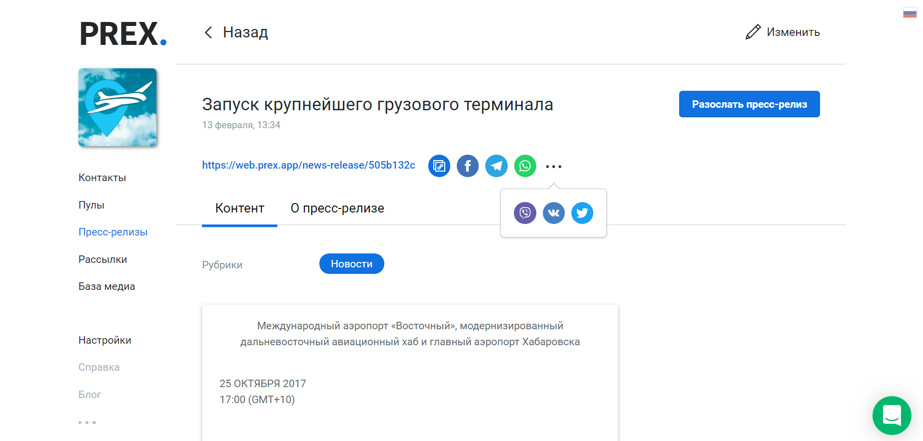
Task: Click the Новости rubric tag
Action: 351,264
